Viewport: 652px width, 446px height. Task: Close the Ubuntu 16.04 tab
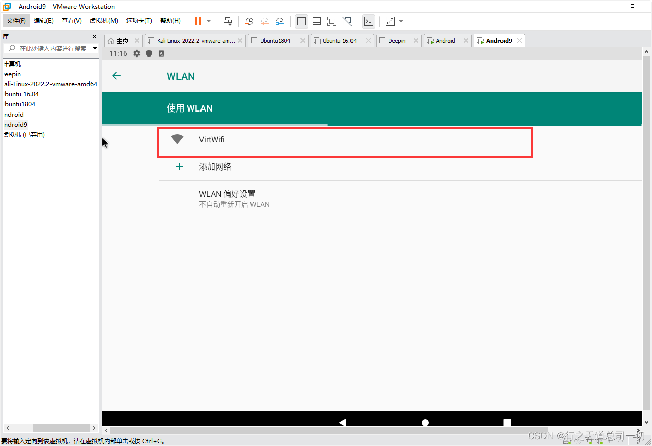[x=368, y=41]
